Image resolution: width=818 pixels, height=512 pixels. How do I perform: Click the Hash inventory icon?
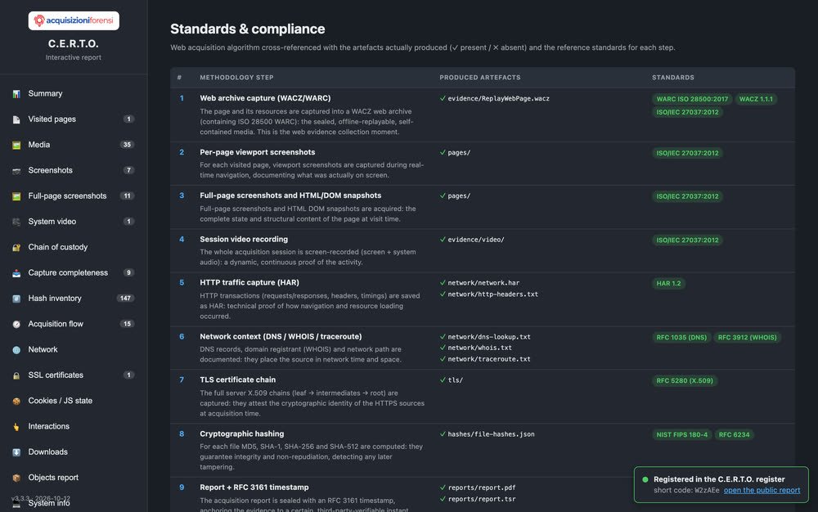click(16, 299)
